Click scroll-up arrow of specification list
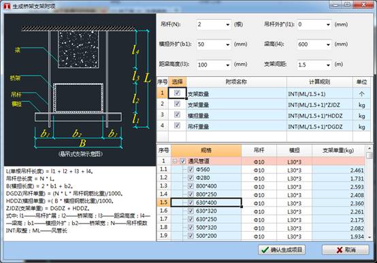 370,148
